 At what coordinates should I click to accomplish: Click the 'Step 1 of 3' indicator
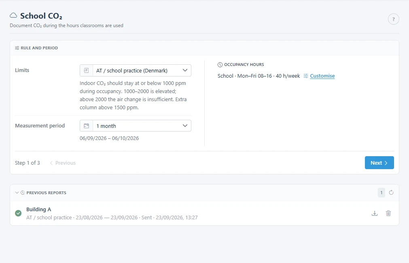tap(28, 163)
